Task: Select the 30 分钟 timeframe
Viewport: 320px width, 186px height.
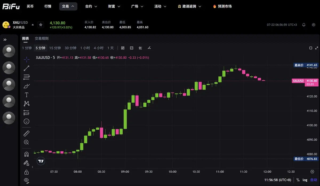Action: click(x=70, y=48)
